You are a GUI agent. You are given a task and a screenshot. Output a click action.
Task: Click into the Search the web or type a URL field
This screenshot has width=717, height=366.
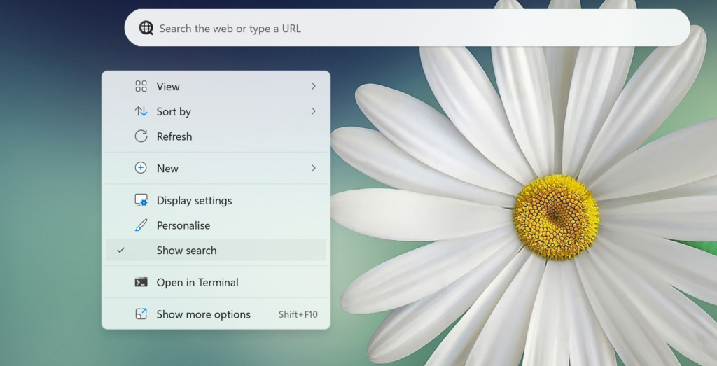(x=407, y=28)
